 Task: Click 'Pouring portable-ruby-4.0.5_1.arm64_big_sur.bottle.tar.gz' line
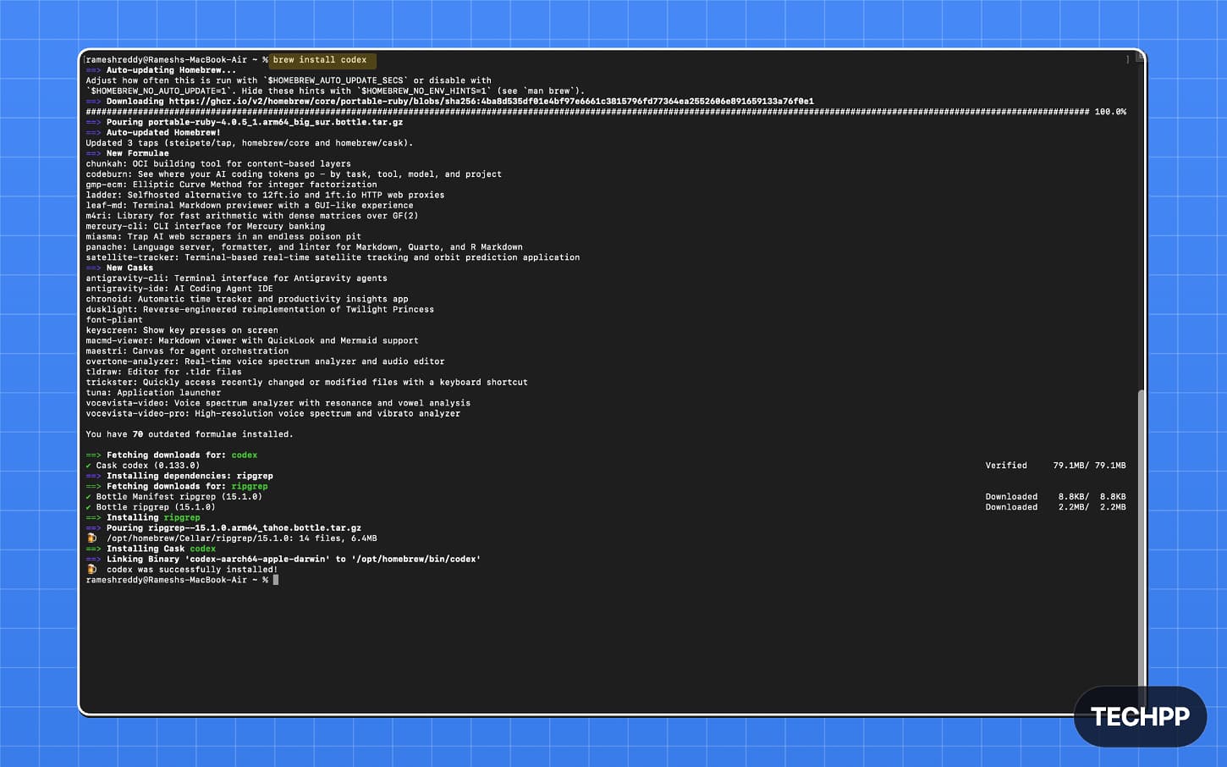(x=245, y=122)
